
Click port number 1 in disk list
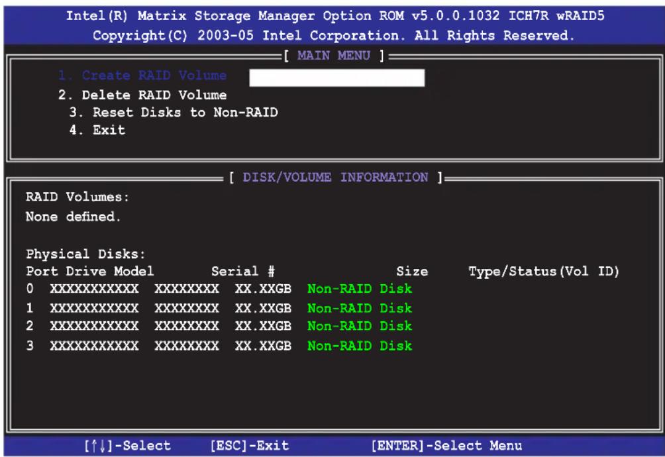point(30,308)
